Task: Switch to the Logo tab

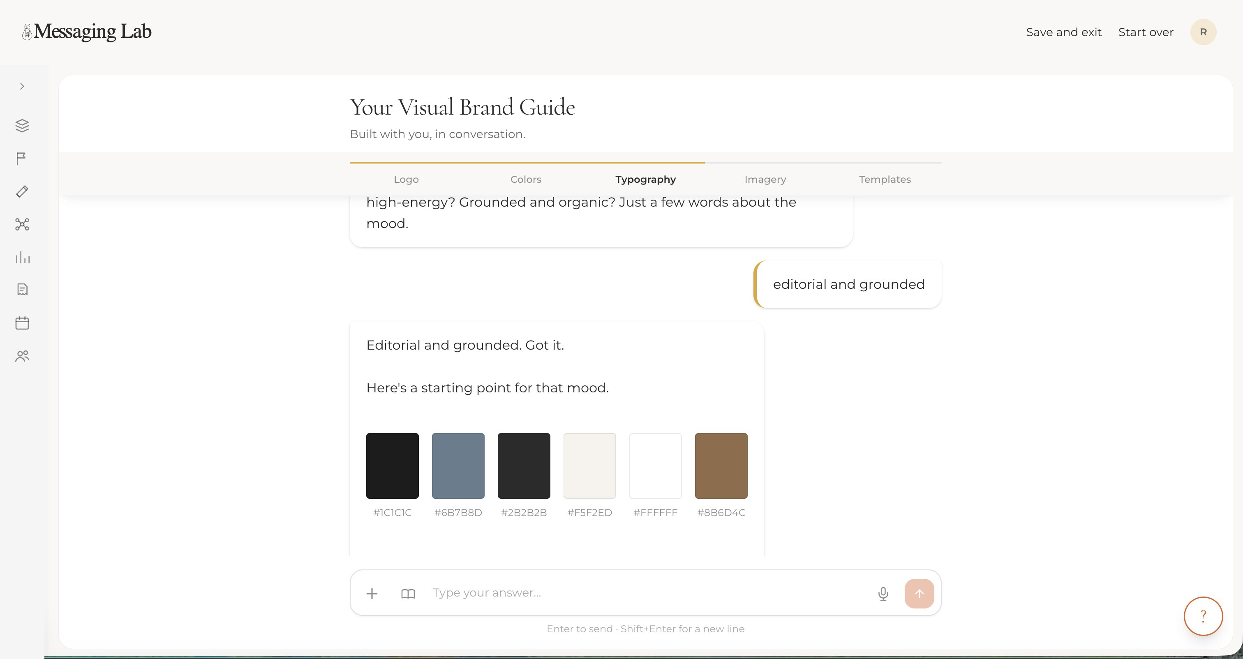Action: click(406, 180)
